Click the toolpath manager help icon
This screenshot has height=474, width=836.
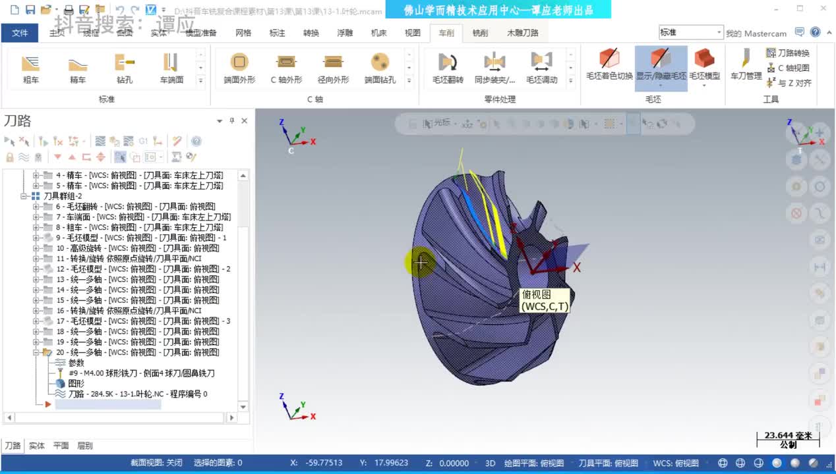[x=196, y=142]
